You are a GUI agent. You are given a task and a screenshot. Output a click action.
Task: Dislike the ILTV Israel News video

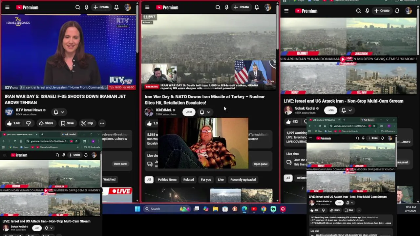pos(29,123)
